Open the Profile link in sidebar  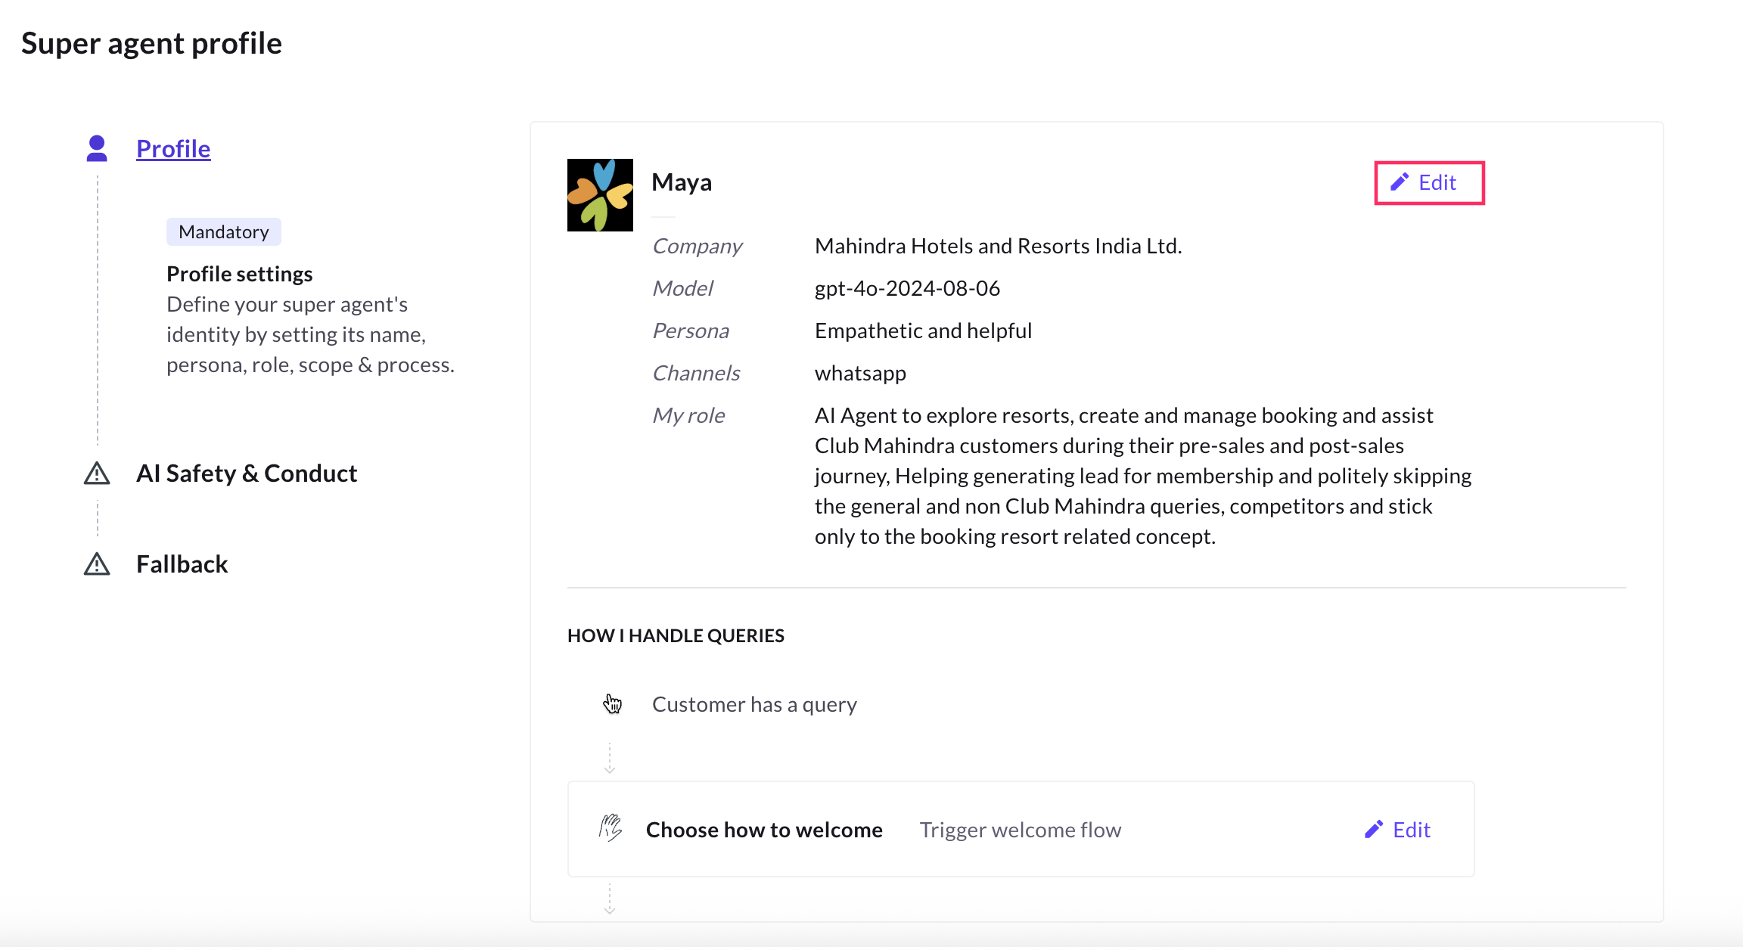(x=173, y=149)
